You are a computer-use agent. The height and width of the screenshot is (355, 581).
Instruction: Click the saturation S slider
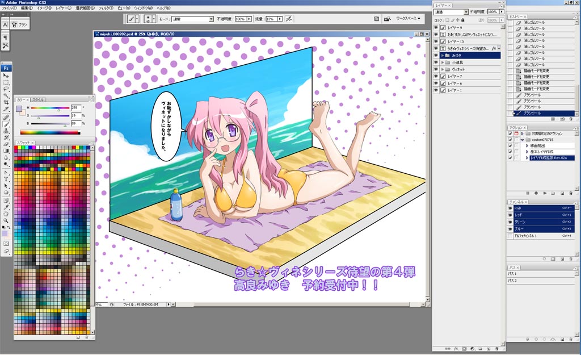coord(50,116)
